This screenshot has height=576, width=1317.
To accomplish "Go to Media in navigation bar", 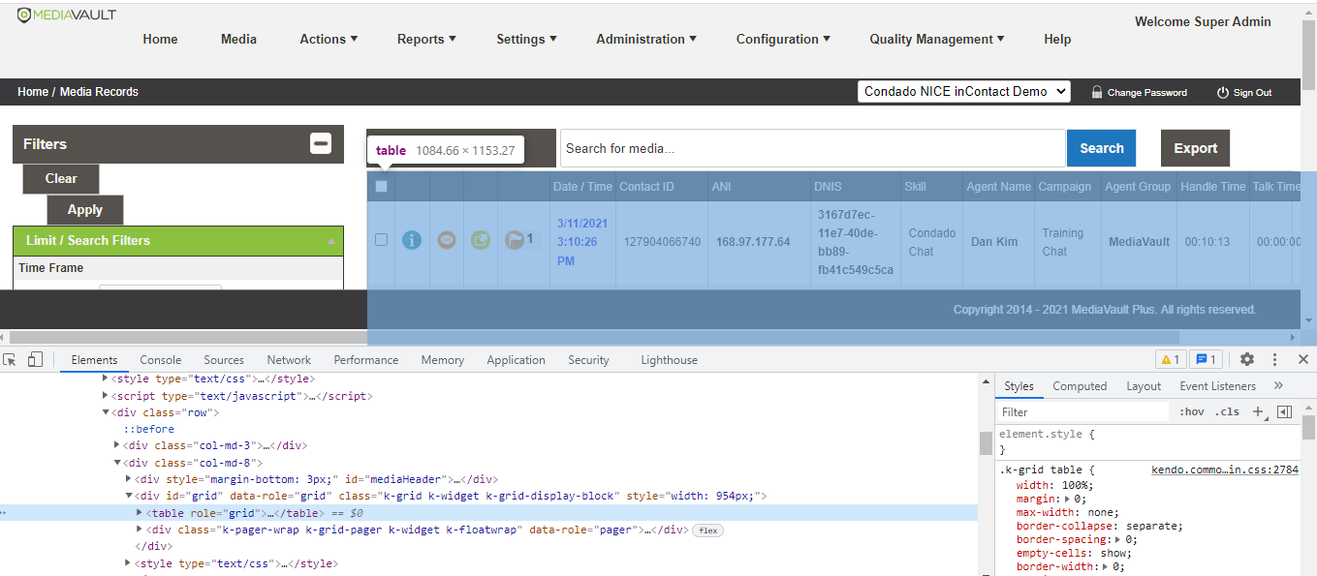I will (238, 39).
